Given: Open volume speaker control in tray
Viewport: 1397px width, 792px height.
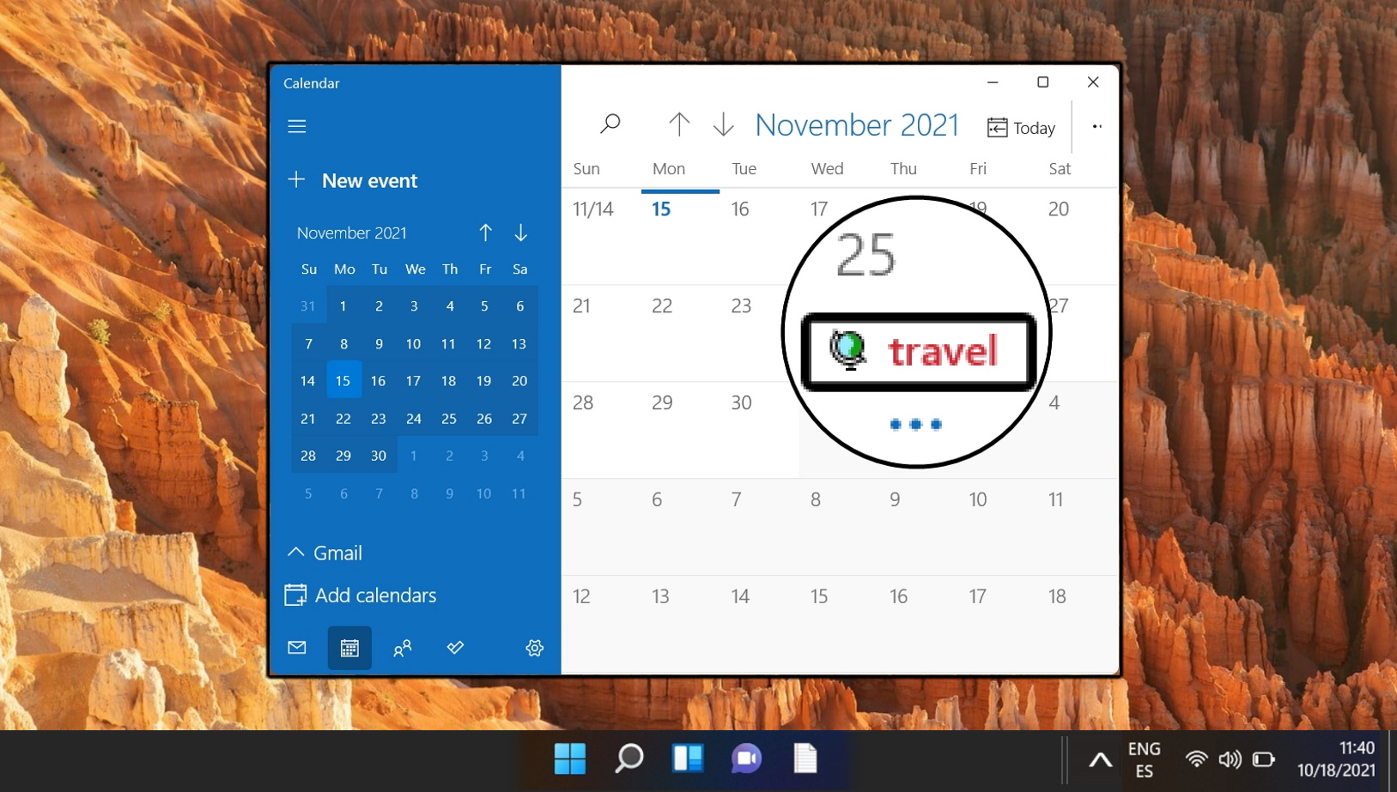Looking at the screenshot, I should [1230, 759].
